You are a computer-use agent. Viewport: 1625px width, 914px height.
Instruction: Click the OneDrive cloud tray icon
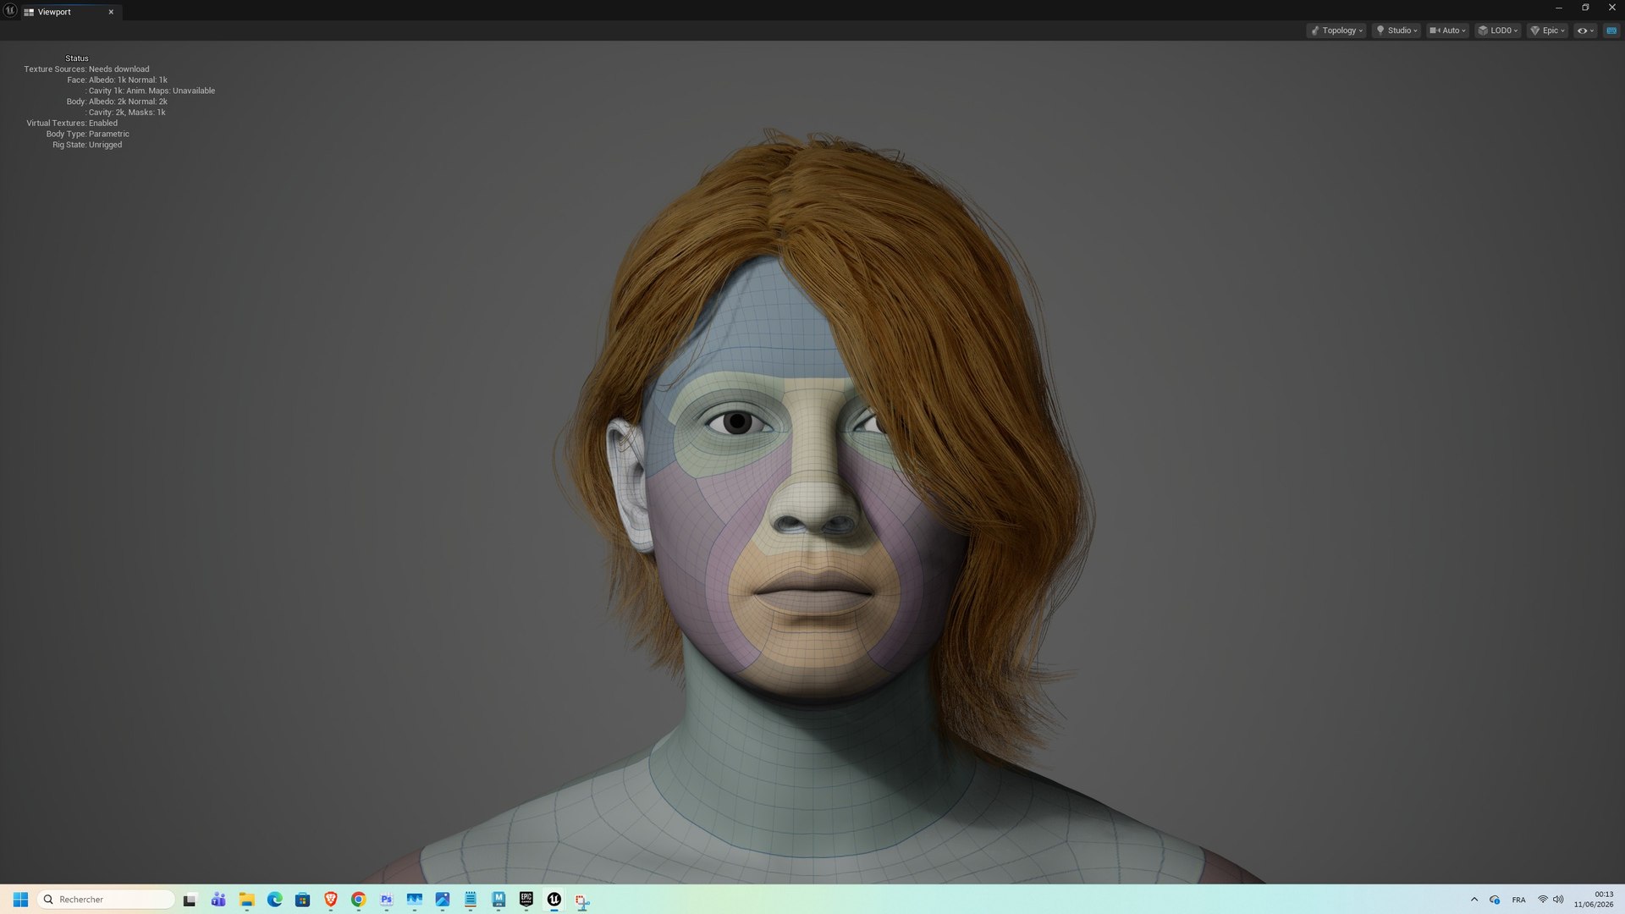click(x=1495, y=900)
